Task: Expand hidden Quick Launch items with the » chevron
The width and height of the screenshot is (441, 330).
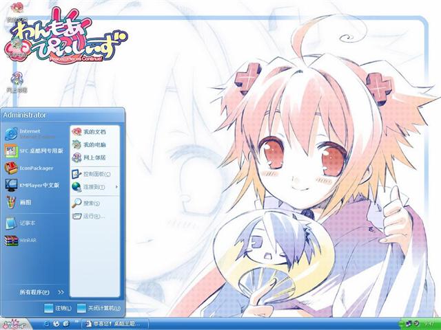Action: tap(76, 321)
